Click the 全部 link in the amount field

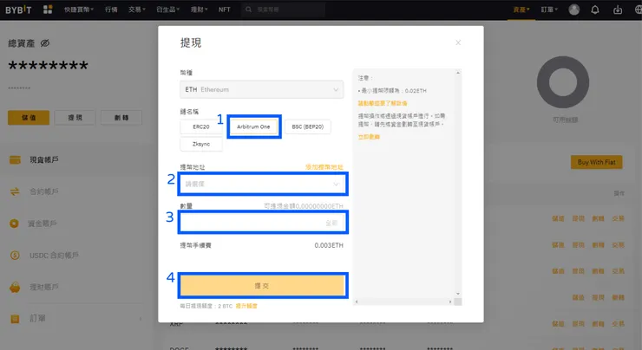pyautogui.click(x=331, y=223)
